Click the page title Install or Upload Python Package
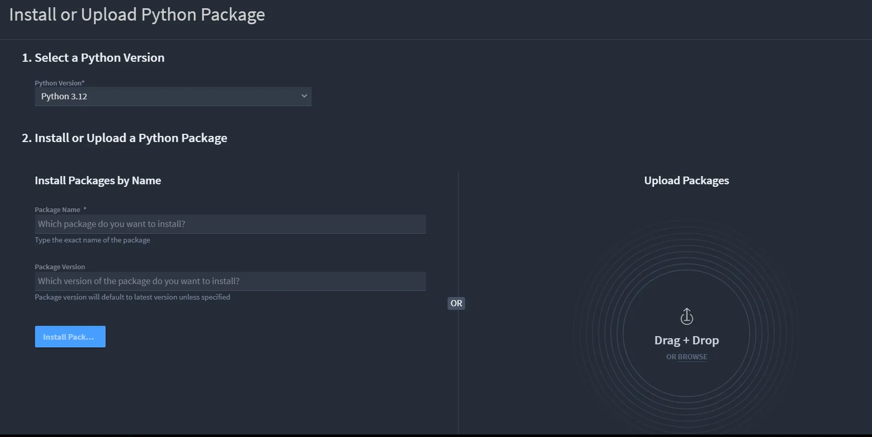 pyautogui.click(x=137, y=15)
